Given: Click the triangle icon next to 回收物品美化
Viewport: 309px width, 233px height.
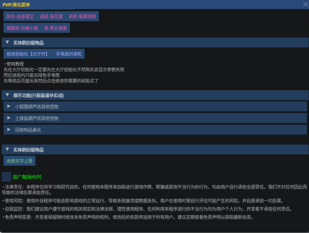Looking at the screenshot, I should (9, 130).
